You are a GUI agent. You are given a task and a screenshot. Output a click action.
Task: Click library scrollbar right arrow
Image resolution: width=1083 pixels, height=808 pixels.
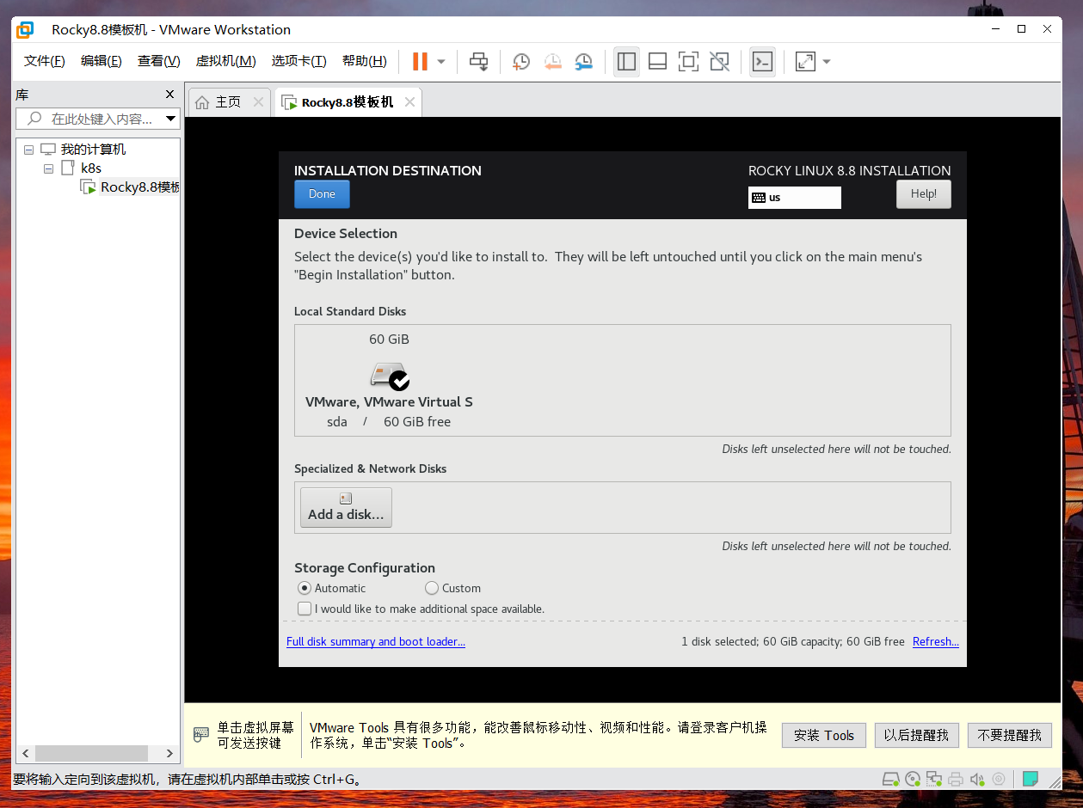click(x=170, y=753)
